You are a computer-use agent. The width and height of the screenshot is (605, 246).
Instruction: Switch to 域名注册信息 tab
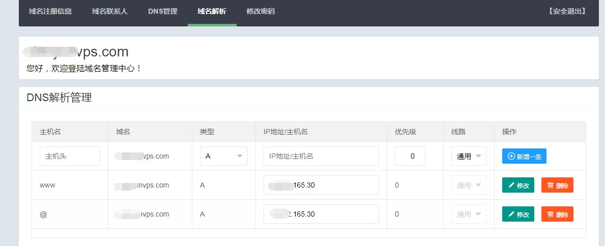point(50,11)
